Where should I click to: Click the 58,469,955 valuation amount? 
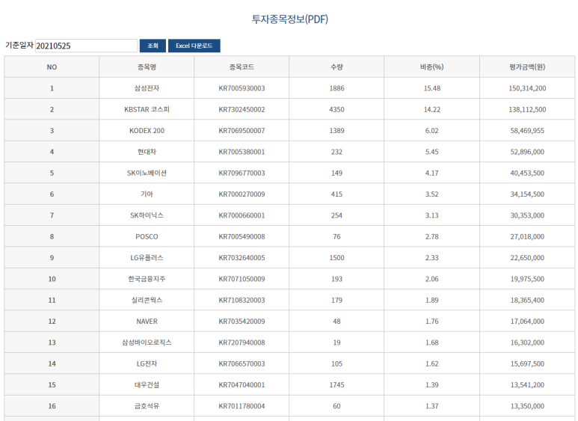click(527, 131)
